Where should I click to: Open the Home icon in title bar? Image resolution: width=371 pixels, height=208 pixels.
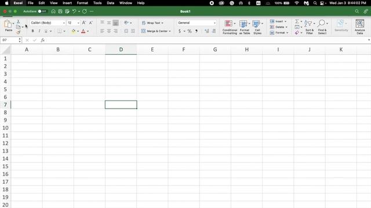tap(53, 12)
